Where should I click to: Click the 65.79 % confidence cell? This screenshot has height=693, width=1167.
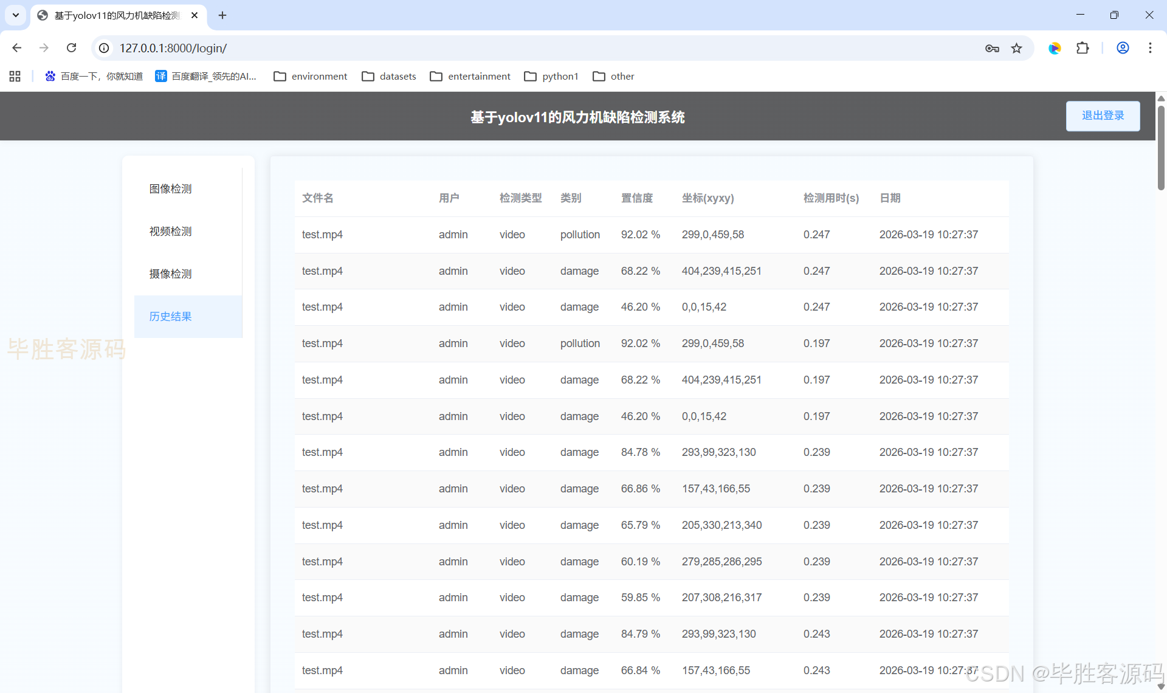pos(641,525)
